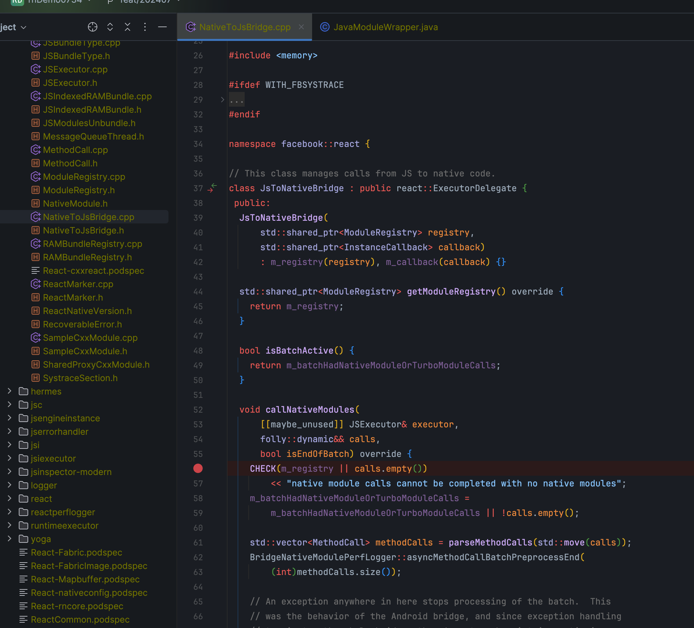
Task: Select JSModulesUnbundle.h in project tree
Action: [89, 123]
